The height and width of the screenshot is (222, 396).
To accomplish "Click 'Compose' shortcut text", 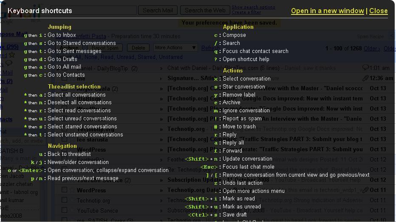I will (234, 35).
